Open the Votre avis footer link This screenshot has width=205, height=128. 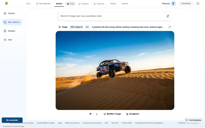pos(115,123)
